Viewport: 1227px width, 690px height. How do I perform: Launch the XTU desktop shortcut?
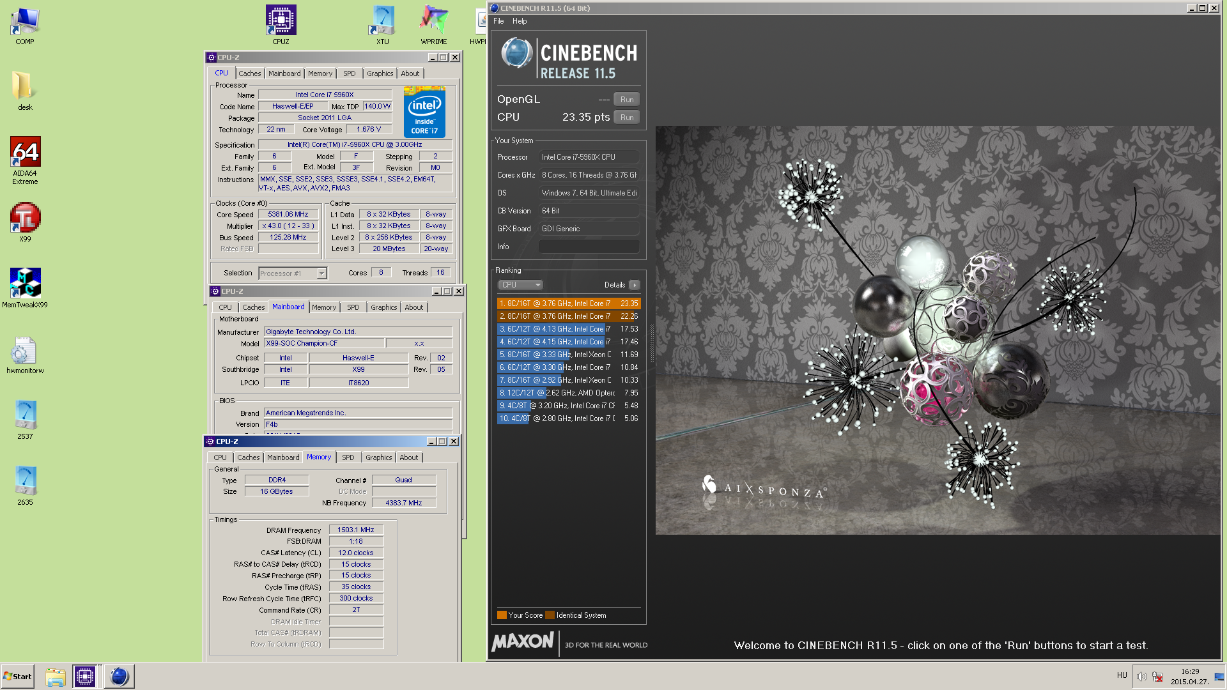(382, 26)
